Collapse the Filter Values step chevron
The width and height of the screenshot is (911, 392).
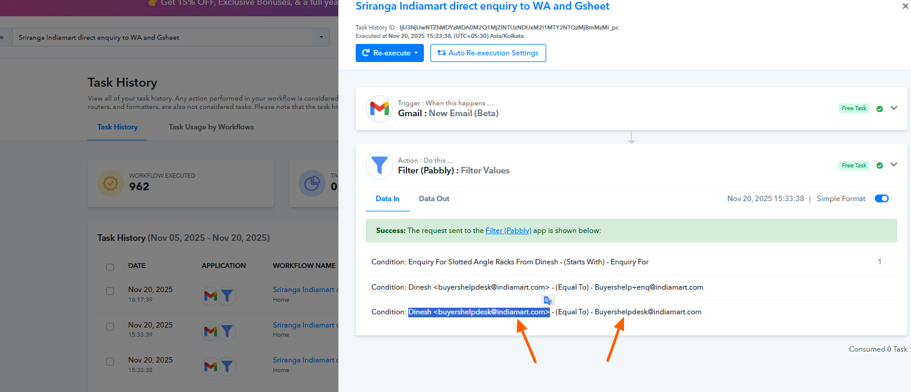click(894, 164)
